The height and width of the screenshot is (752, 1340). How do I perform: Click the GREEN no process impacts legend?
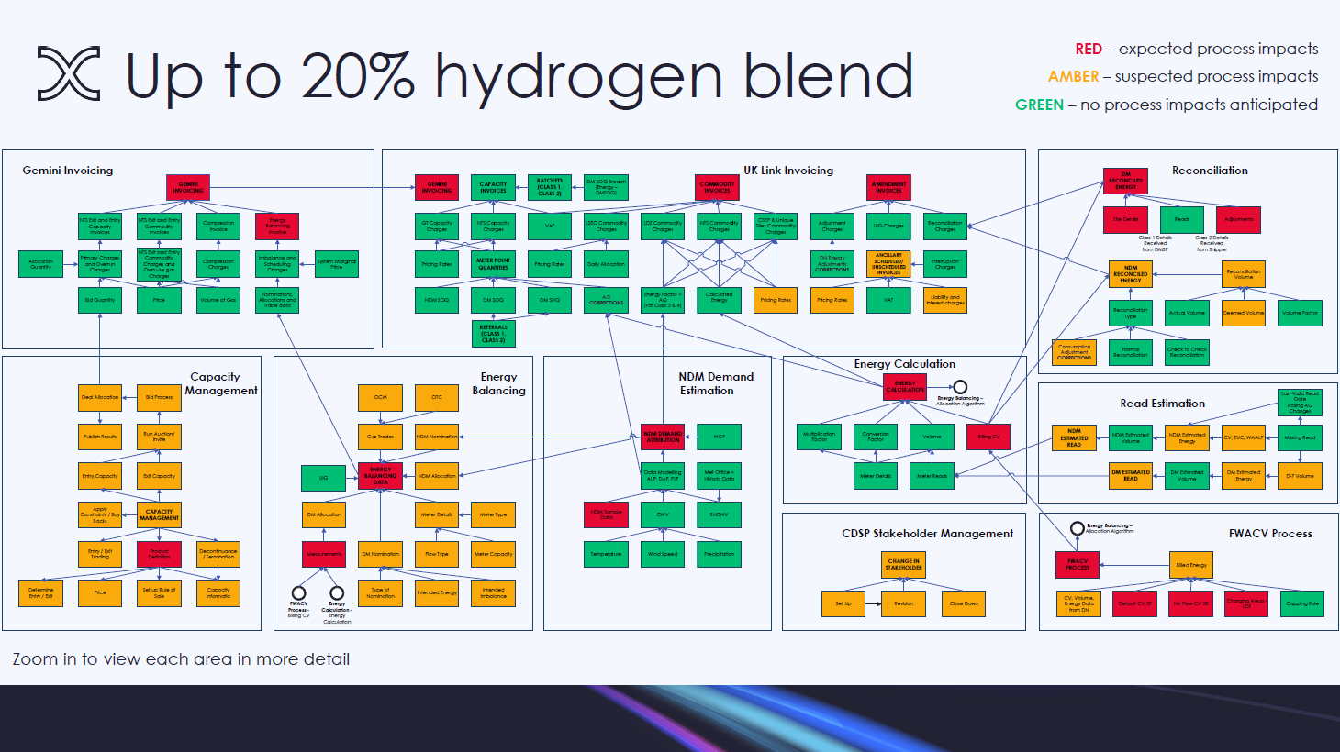(x=1167, y=105)
